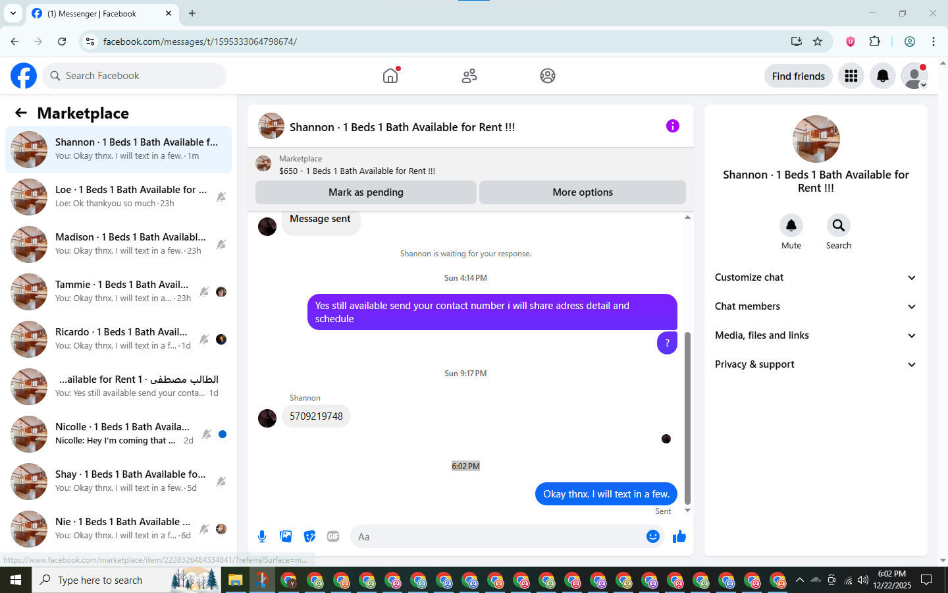
Task: Open the Nie conversation
Action: point(118,529)
